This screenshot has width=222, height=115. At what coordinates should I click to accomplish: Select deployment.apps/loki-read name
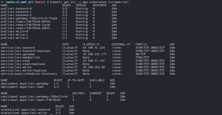click(x=22, y=87)
